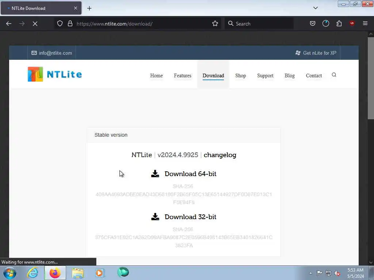Click the scrollbar up arrow
The image size is (374, 280).
point(371,34)
